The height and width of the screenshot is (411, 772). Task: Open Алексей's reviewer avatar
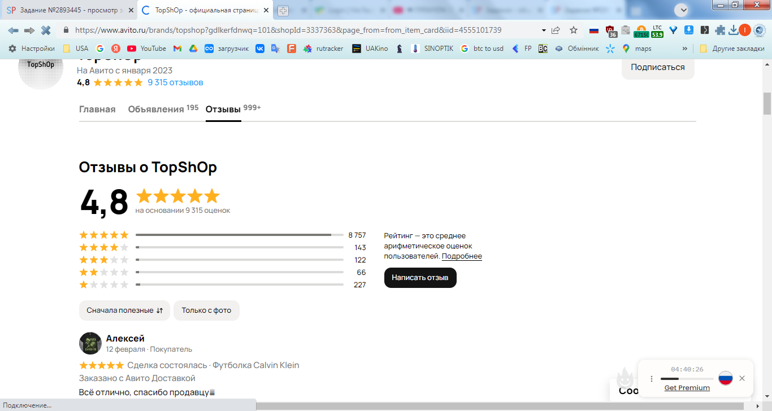click(90, 343)
